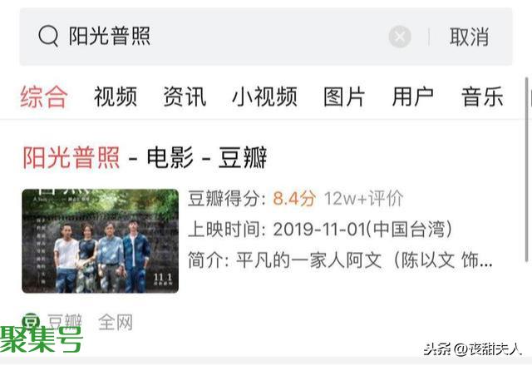View the 12w+评价 reviews count
The image size is (532, 366).
pos(364,198)
